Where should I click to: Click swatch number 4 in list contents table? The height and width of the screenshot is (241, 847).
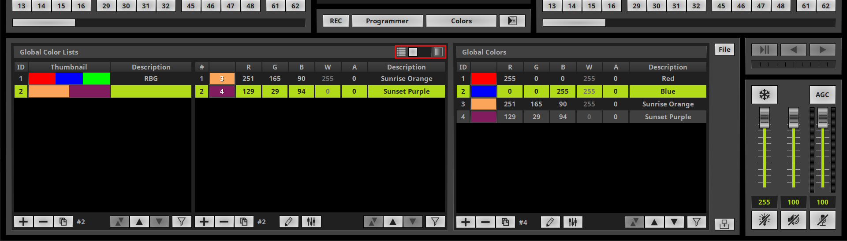pos(222,91)
